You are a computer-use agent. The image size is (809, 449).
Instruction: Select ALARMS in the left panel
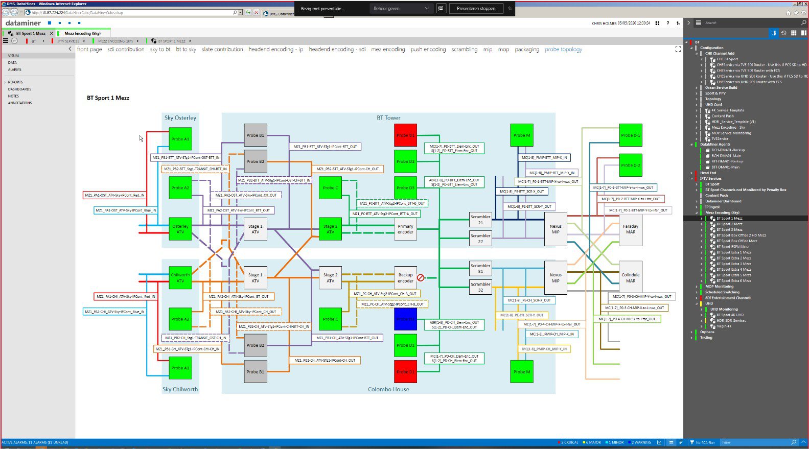[14, 69]
